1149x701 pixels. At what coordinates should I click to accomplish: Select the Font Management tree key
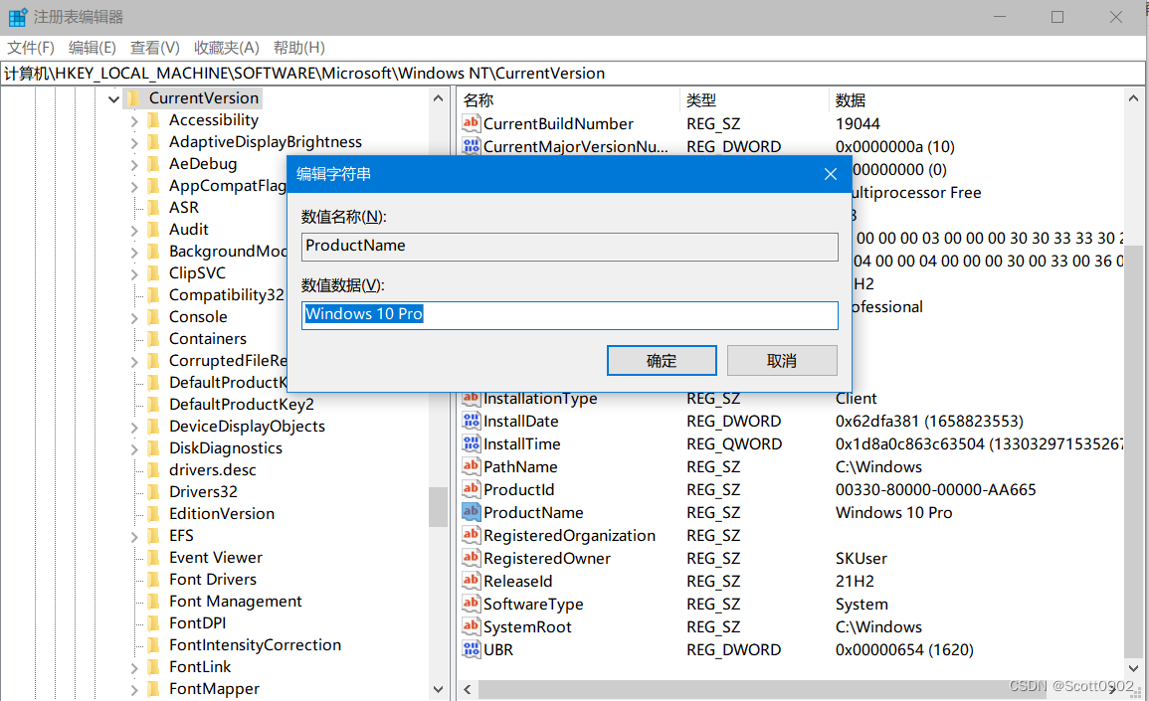point(235,602)
